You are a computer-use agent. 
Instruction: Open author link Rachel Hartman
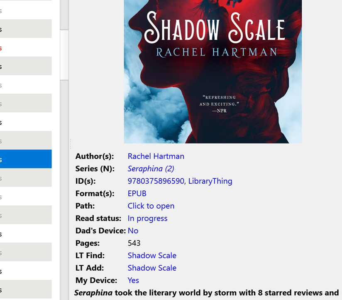point(156,156)
